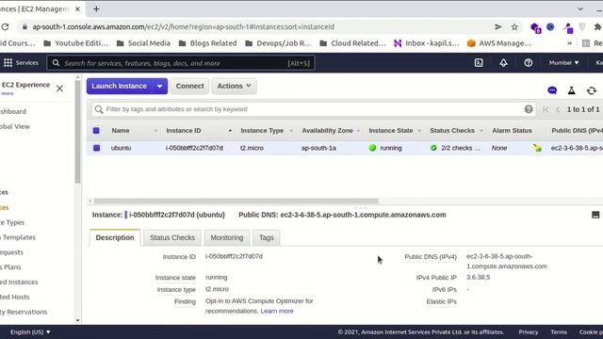The height and width of the screenshot is (339, 603).
Task: Click the alarm status icon for ubuntu
Action: pos(537,148)
